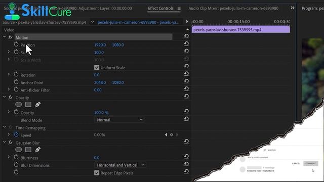The height and width of the screenshot is (182, 324).
Task: Reset the Position parameter
Action: pyautogui.click(x=186, y=44)
